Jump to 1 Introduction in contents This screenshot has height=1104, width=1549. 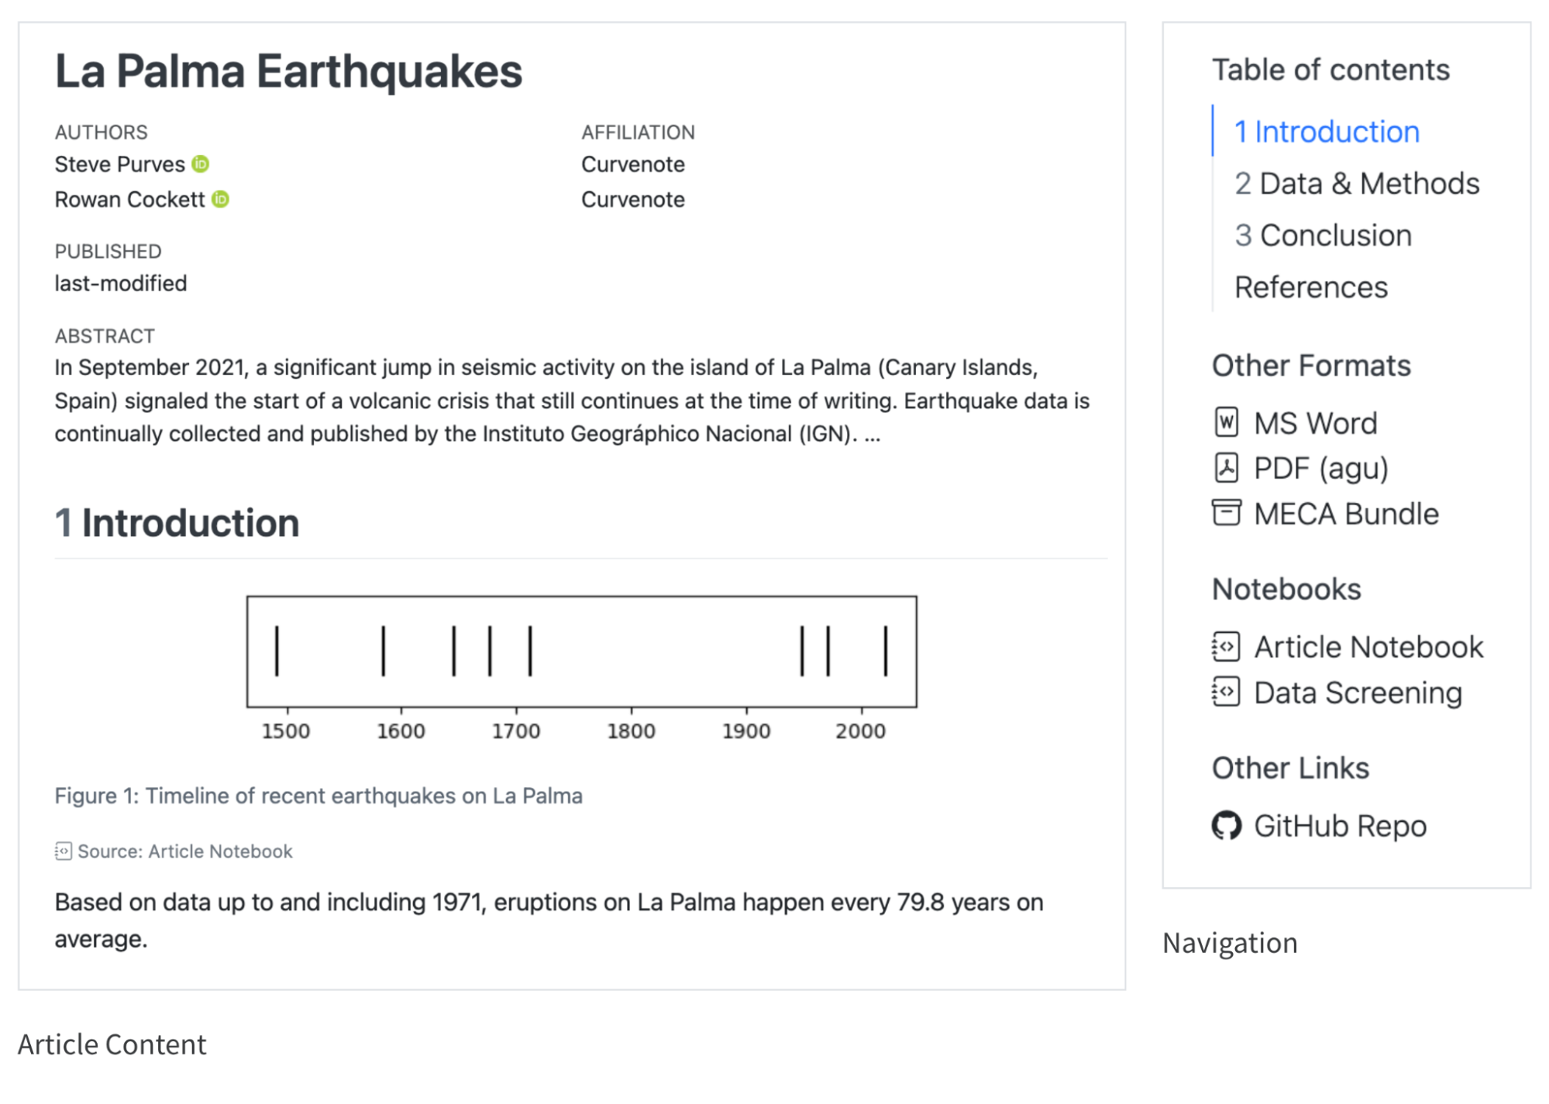[1326, 132]
